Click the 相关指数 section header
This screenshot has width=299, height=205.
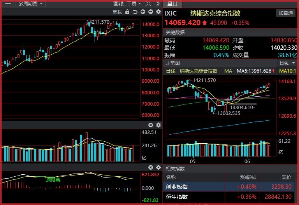click(175, 169)
